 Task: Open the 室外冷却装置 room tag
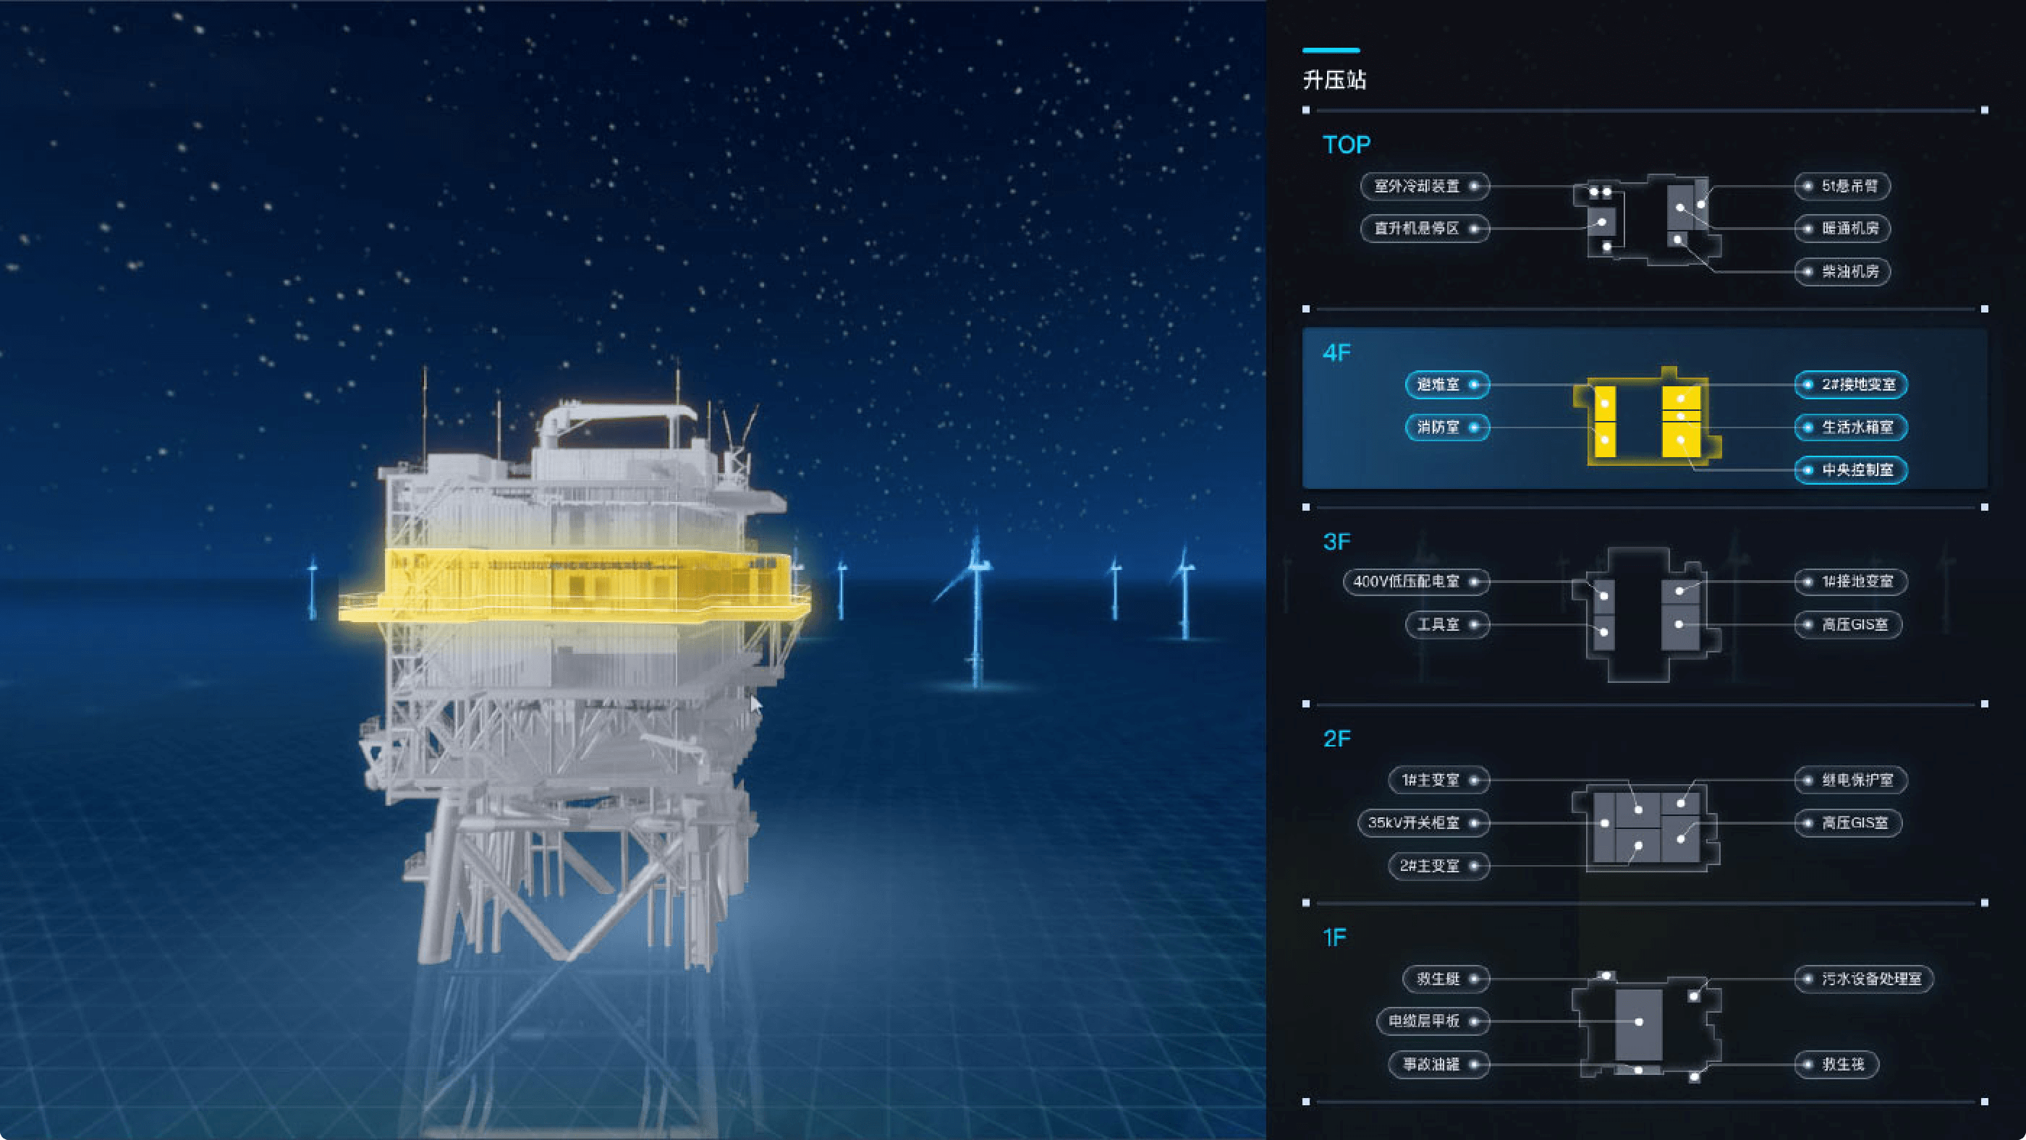[1424, 187]
